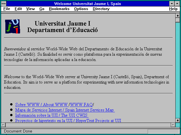
Task: Click the progress bar in status bar
Action: 163,131
